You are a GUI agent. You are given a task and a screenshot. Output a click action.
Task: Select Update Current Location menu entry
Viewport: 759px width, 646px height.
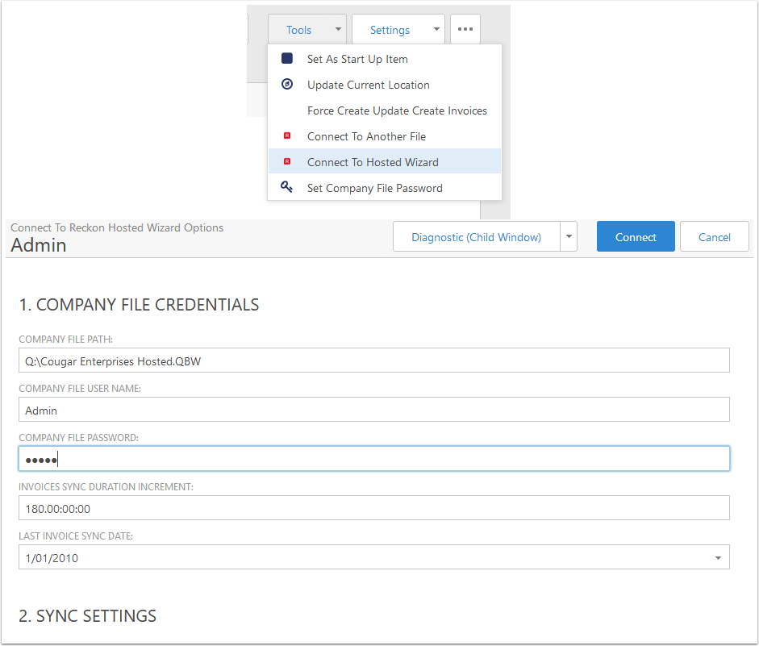pyautogui.click(x=385, y=85)
